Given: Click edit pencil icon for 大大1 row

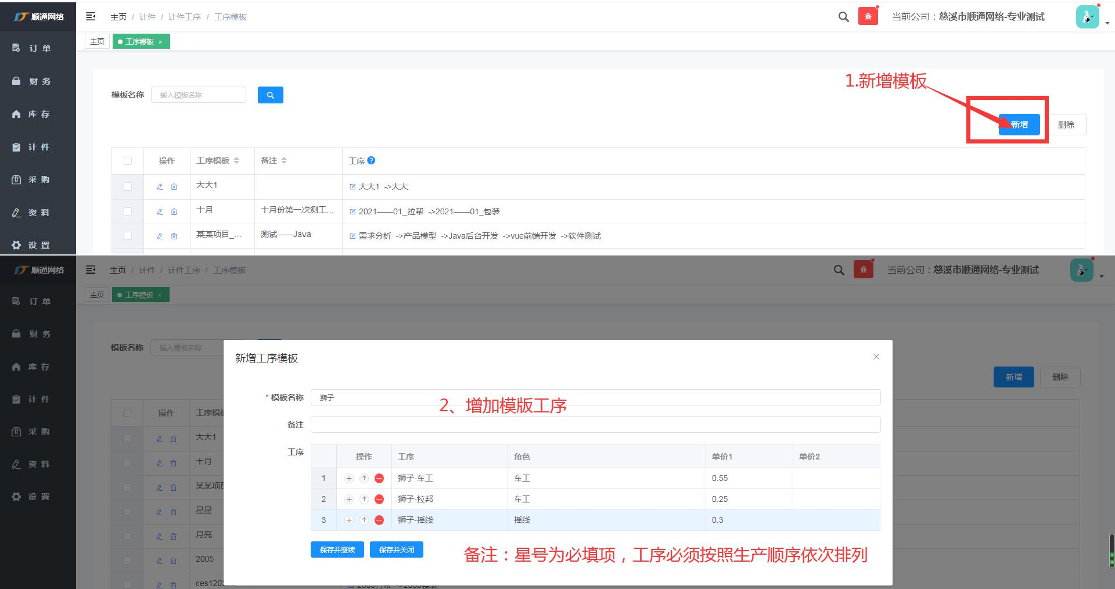Looking at the screenshot, I should point(160,187).
